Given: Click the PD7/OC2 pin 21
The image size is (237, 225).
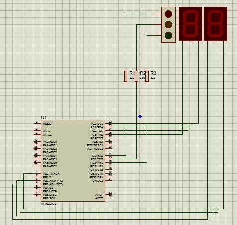Looking at the screenshot, I should pos(109,180).
